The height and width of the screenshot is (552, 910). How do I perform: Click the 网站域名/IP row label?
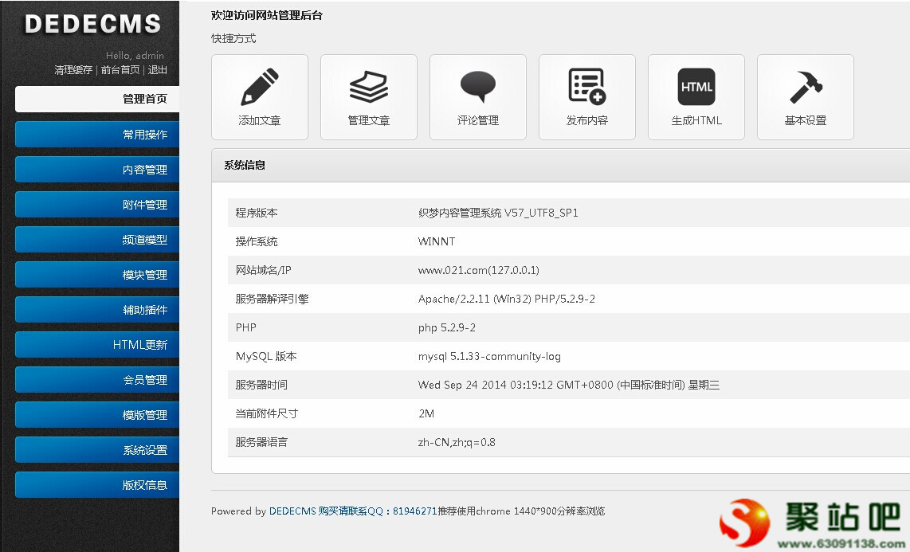264,270
